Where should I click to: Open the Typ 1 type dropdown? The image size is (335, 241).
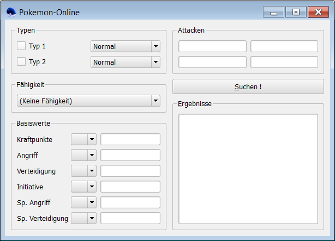pos(125,46)
